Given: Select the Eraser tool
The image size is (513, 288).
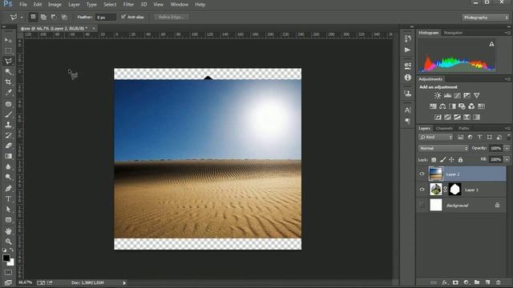Looking at the screenshot, I should (9, 146).
